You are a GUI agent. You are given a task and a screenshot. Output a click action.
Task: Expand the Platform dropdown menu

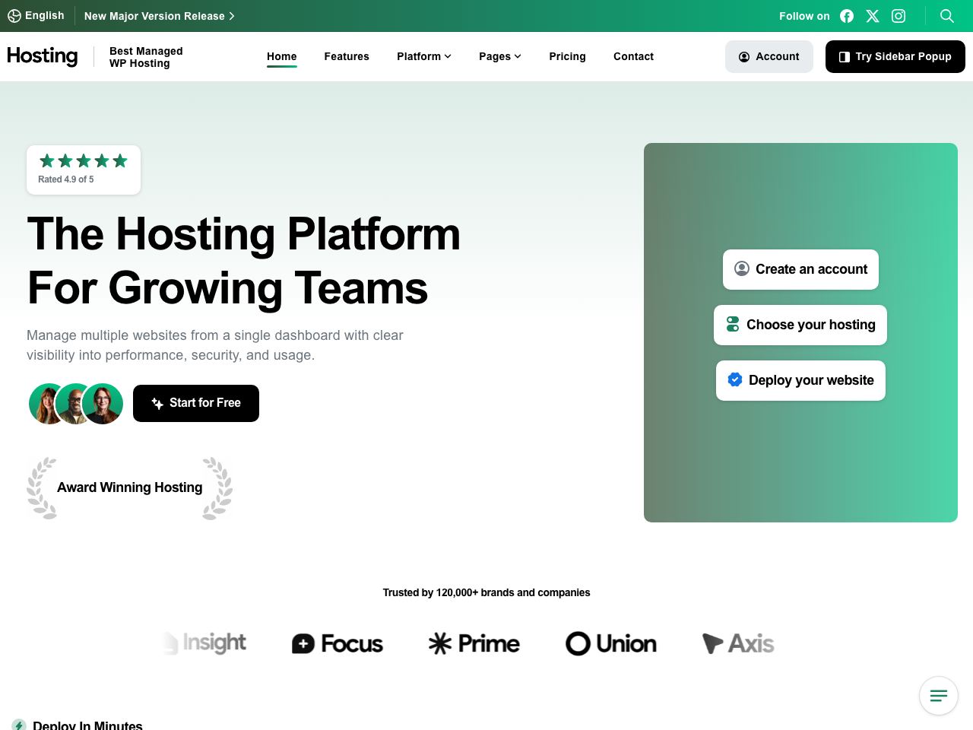(x=424, y=56)
